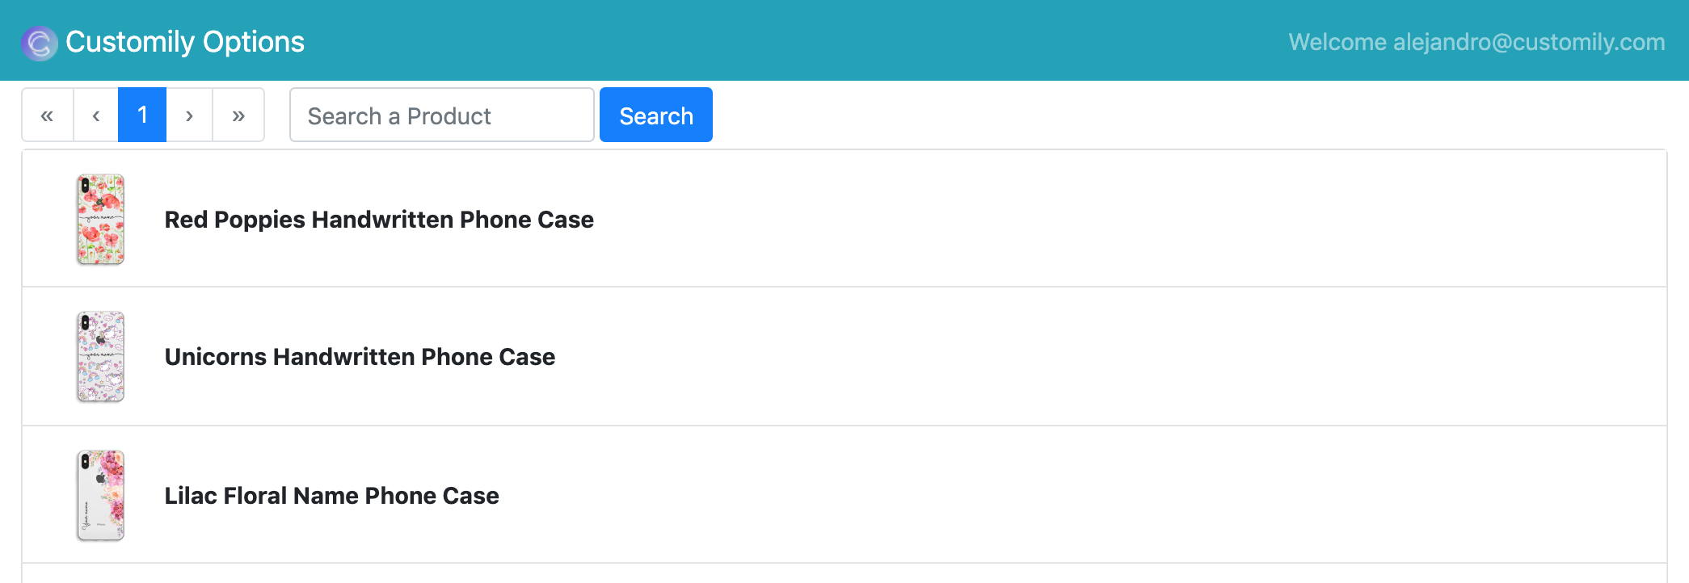Click the Customily logo icon

39,43
